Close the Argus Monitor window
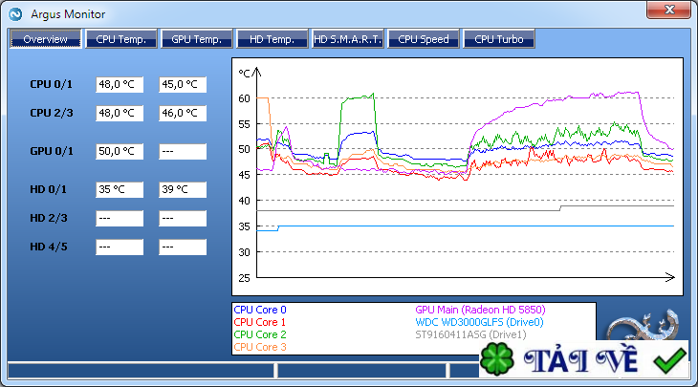The height and width of the screenshot is (387, 698). [668, 10]
